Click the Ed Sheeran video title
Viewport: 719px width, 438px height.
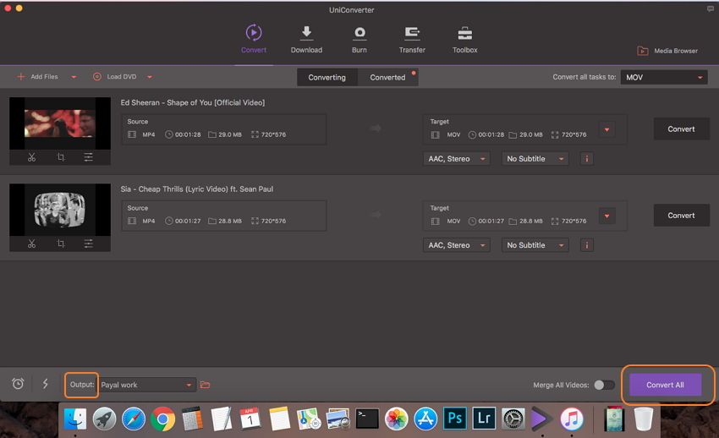(x=193, y=102)
